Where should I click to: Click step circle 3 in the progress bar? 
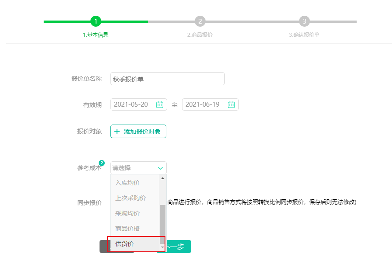304,21
